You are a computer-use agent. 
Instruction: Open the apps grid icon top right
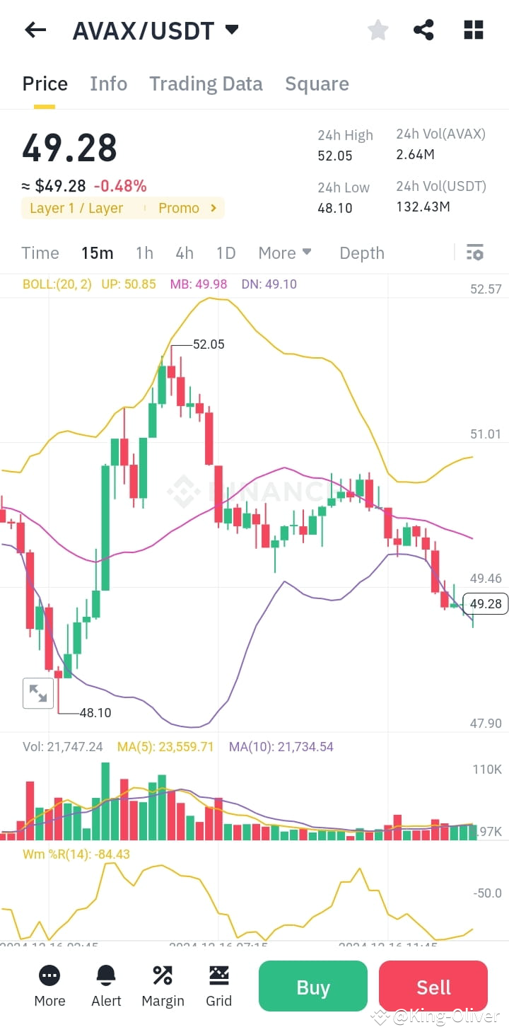(x=472, y=30)
